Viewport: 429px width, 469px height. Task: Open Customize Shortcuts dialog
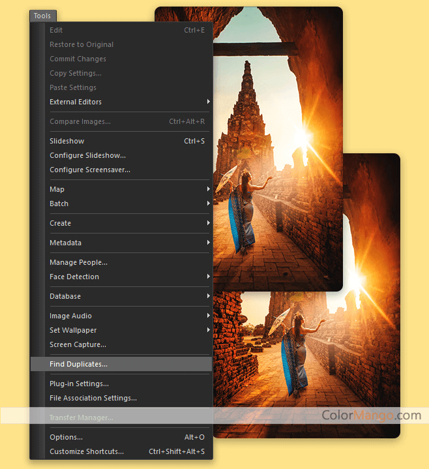point(87,451)
